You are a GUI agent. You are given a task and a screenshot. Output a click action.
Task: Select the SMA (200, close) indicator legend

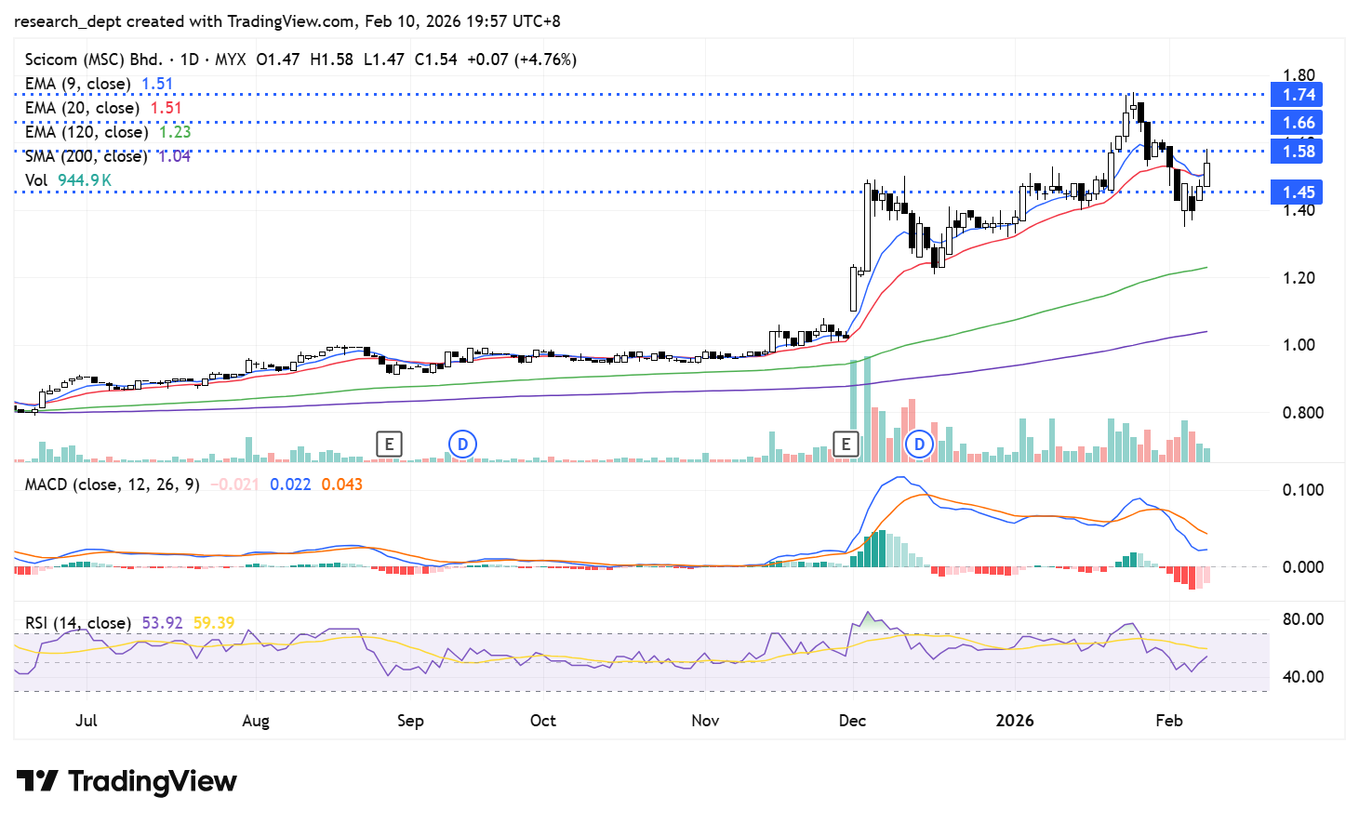86,156
